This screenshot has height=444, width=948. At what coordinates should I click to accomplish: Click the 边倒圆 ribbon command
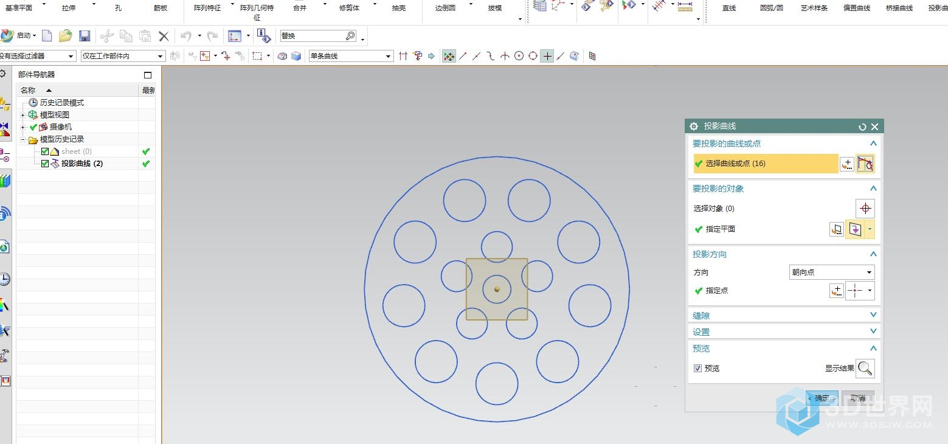point(445,8)
